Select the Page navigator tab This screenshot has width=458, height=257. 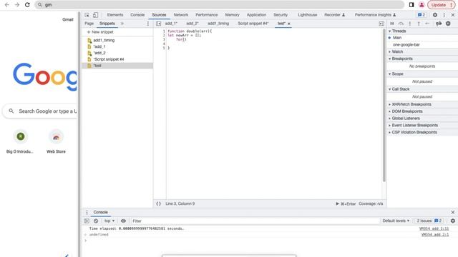click(x=89, y=24)
